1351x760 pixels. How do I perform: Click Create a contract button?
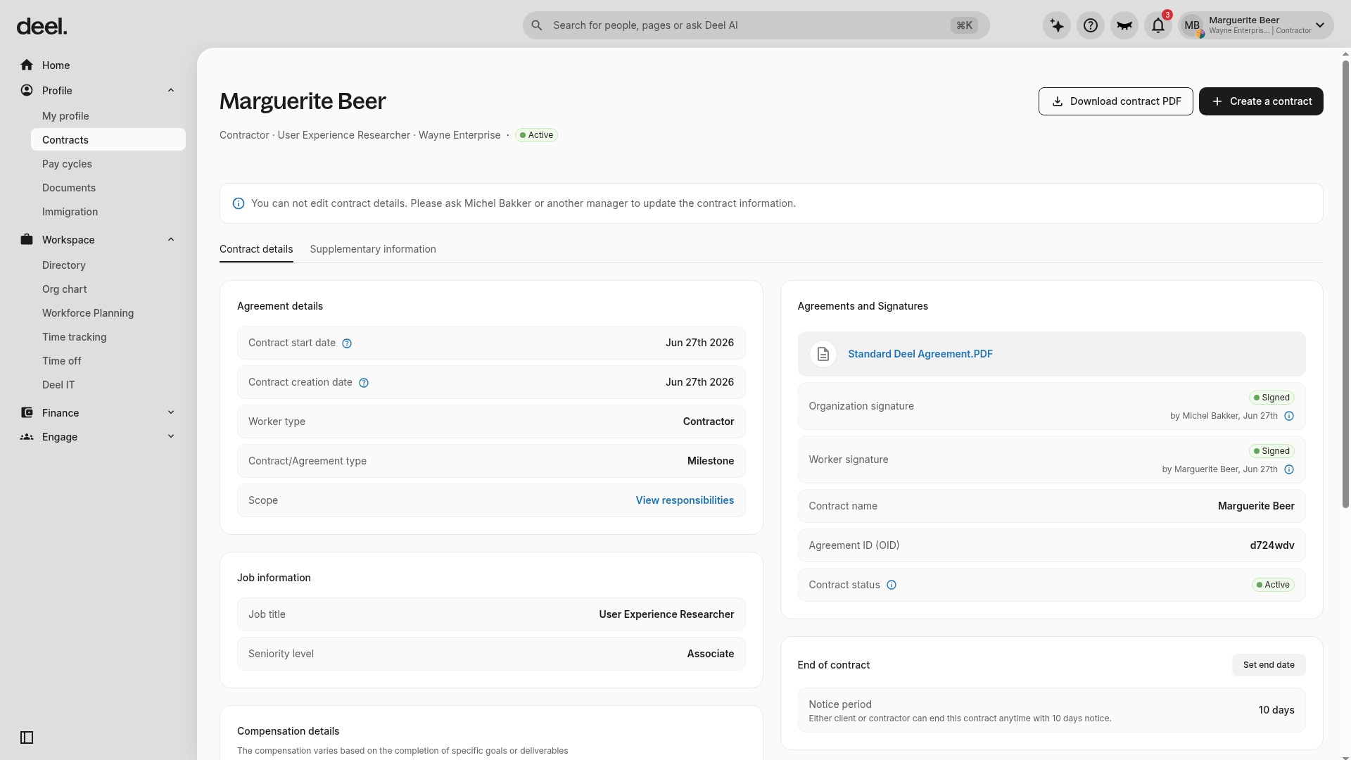click(1261, 101)
